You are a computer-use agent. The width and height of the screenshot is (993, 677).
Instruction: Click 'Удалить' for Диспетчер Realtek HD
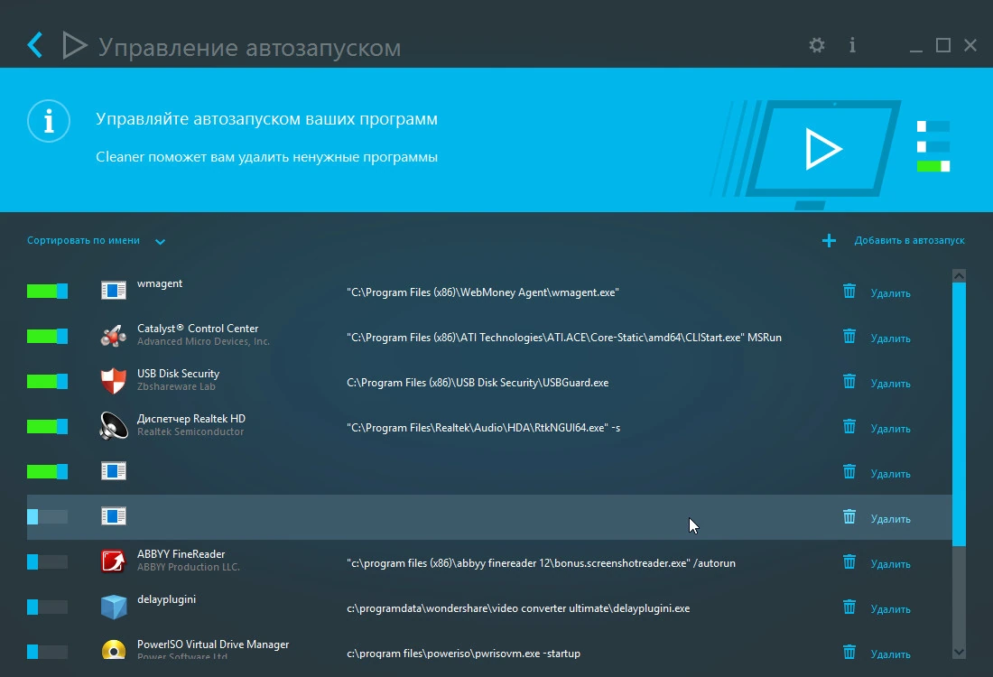(x=890, y=429)
